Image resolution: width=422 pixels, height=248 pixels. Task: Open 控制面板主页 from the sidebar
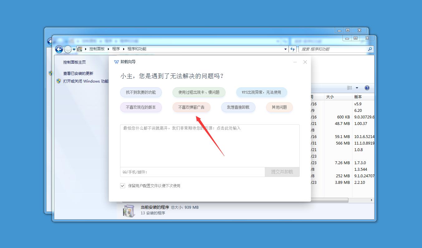tap(75, 62)
